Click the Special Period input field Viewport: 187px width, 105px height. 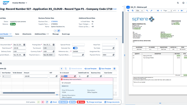click(x=78, y=45)
